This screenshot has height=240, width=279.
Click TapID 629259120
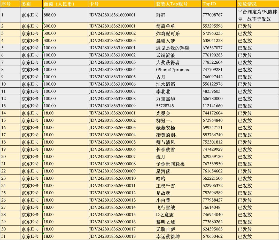(x=212, y=156)
